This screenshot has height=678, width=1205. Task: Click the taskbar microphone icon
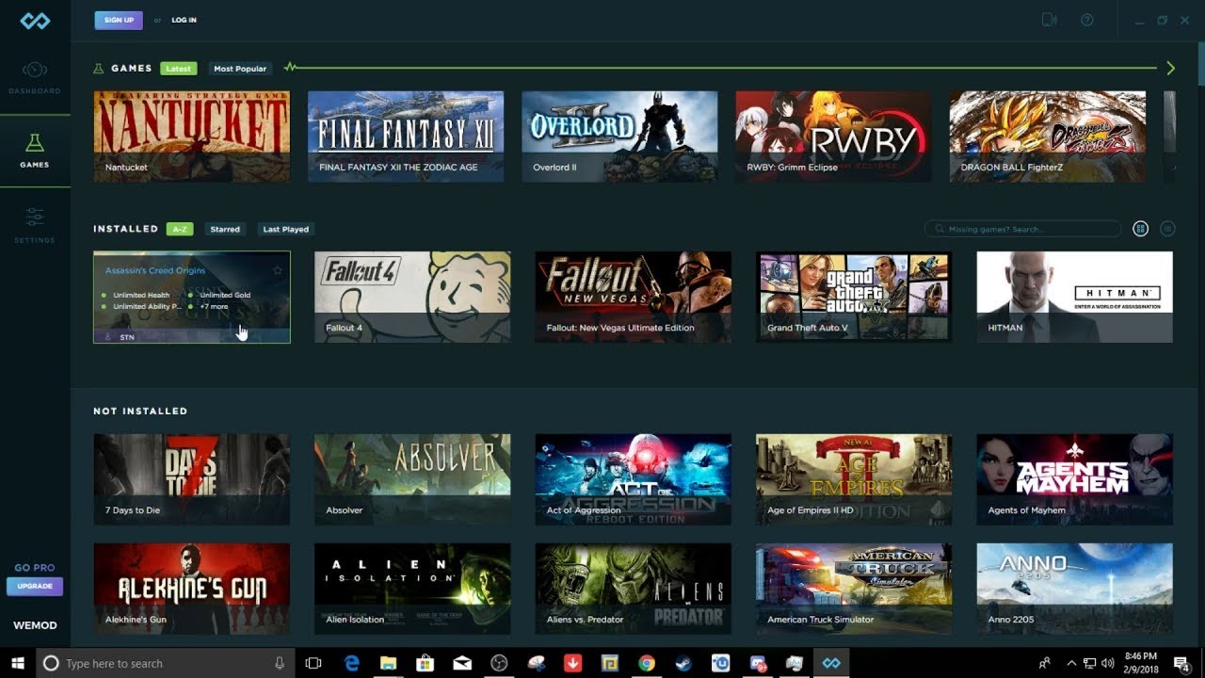280,663
